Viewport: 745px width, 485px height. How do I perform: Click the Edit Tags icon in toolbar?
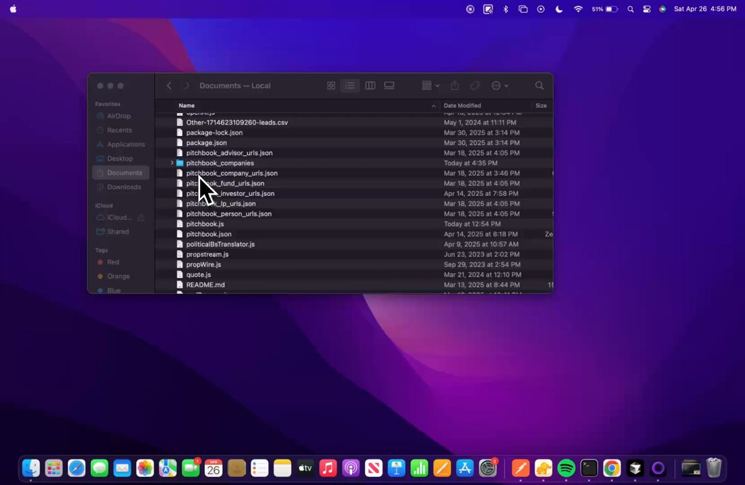click(475, 86)
